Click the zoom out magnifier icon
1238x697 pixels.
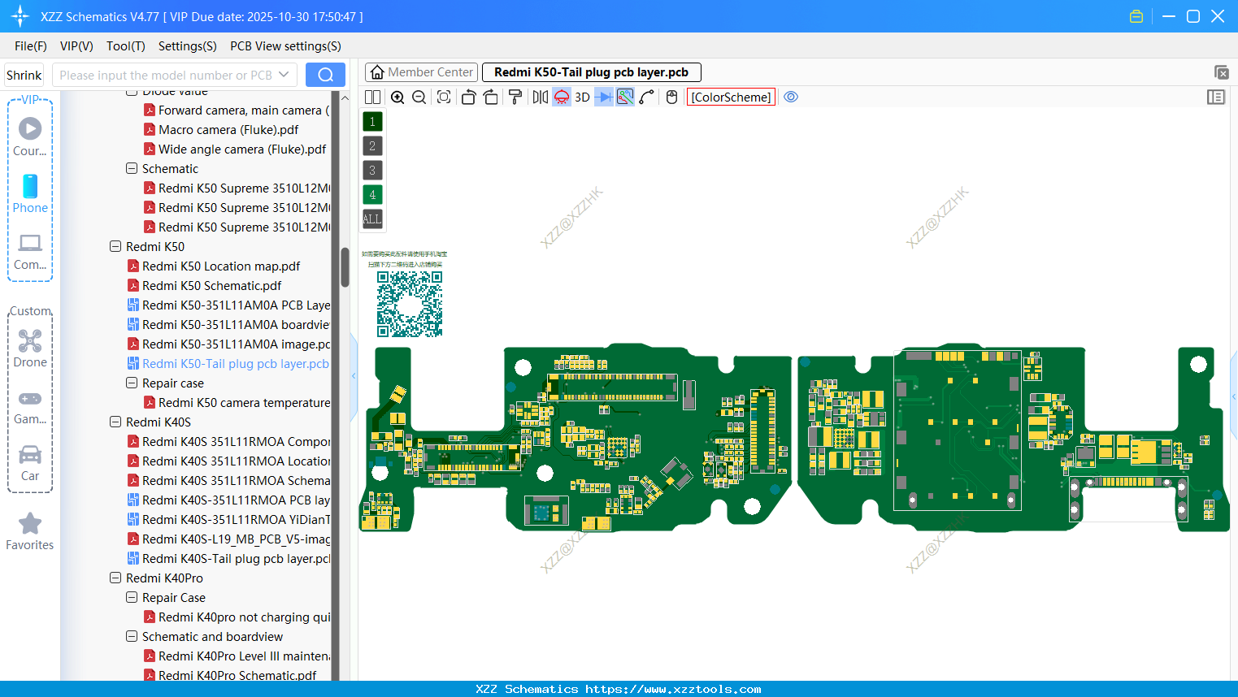coord(419,97)
